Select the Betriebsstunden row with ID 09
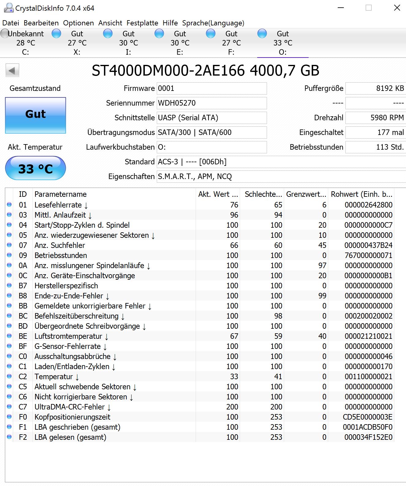This screenshot has height=486, width=406. [200, 255]
